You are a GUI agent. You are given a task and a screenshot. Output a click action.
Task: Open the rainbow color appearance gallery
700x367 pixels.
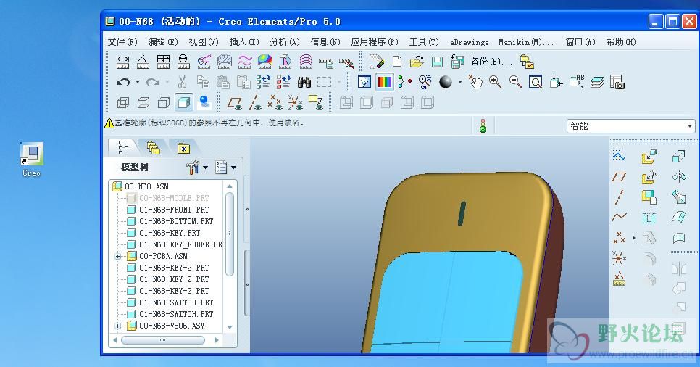pyautogui.click(x=384, y=82)
